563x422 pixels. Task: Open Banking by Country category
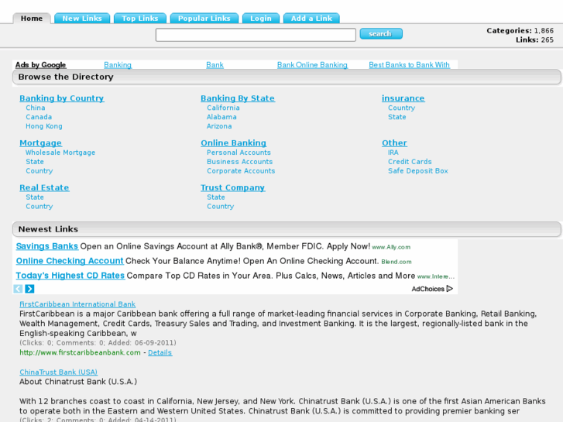(x=62, y=98)
